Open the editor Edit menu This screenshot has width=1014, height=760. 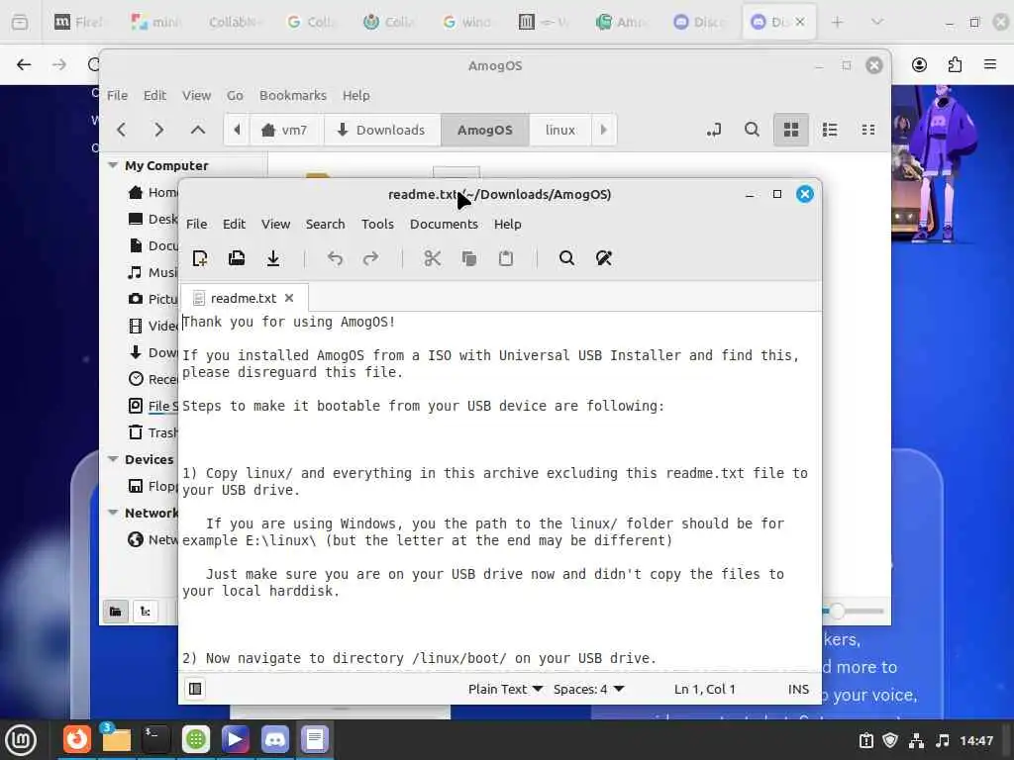pos(234,224)
